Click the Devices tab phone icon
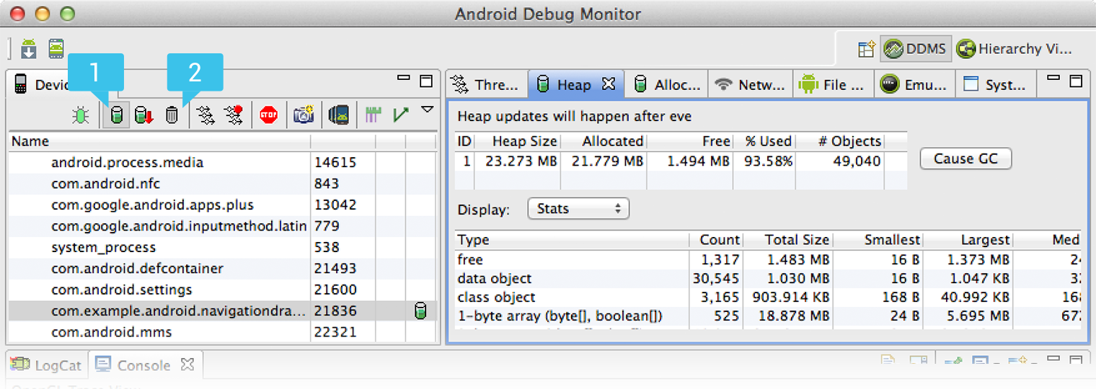The height and width of the screenshot is (389, 1096). point(21,84)
